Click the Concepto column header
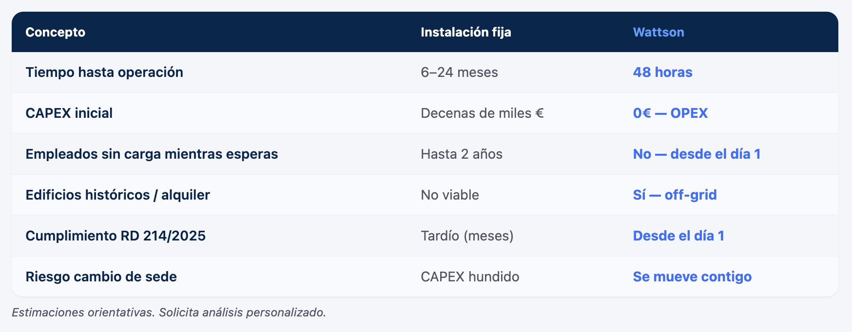Image resolution: width=852 pixels, height=332 pixels. [55, 32]
